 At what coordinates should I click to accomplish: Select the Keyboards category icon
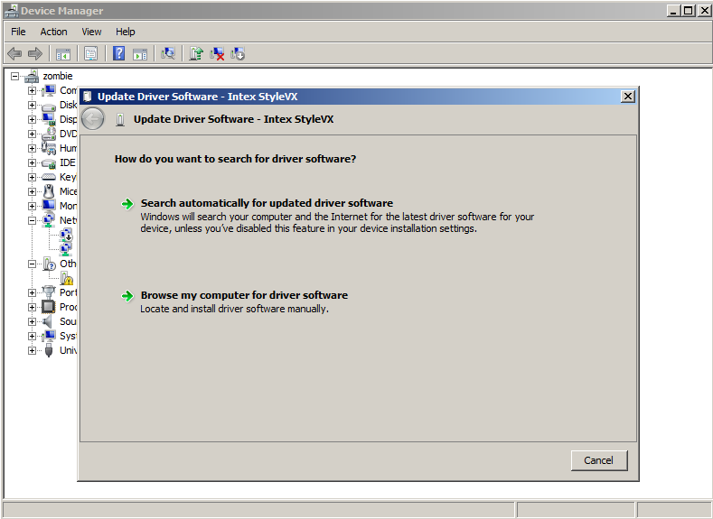pyautogui.click(x=49, y=177)
